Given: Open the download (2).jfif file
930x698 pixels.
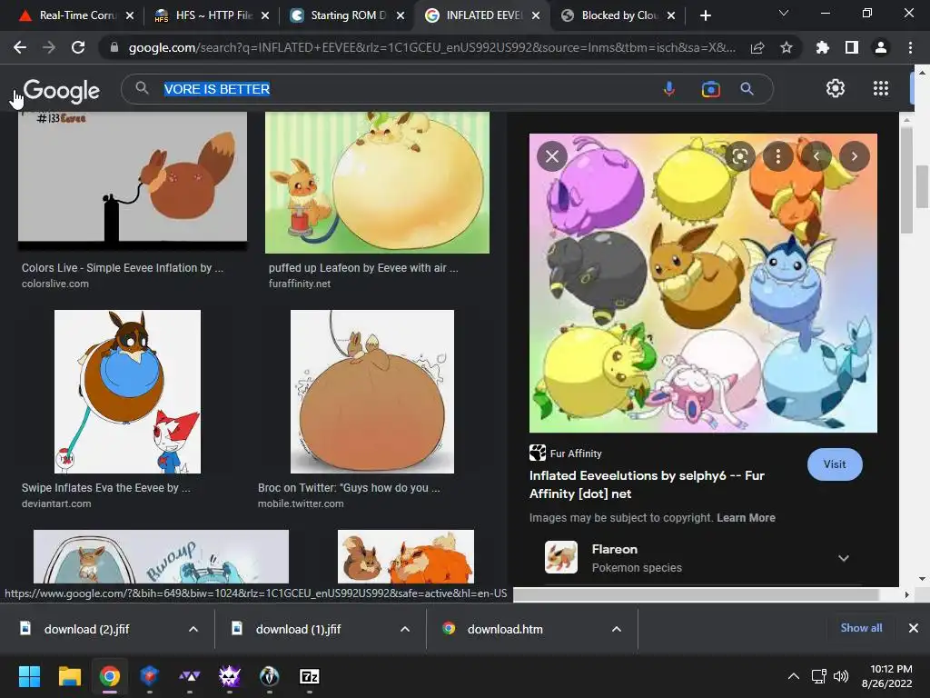Looking at the screenshot, I should tap(86, 629).
